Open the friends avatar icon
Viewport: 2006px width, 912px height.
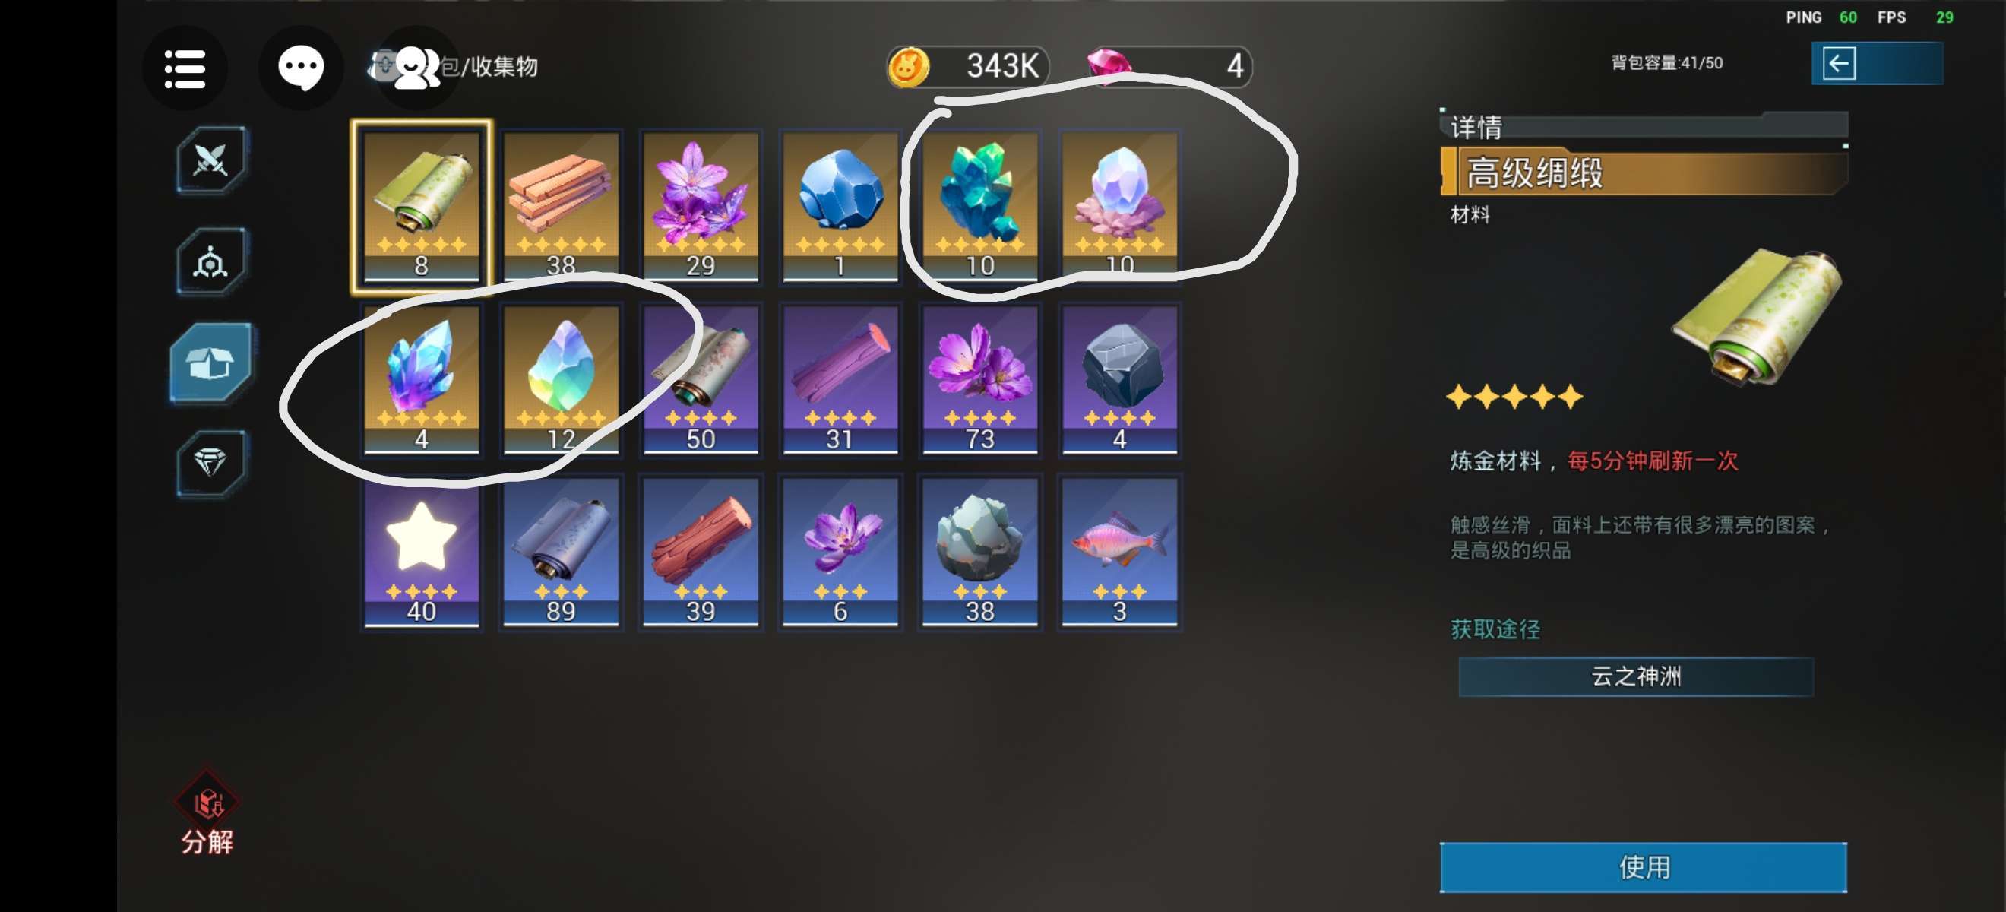(416, 68)
